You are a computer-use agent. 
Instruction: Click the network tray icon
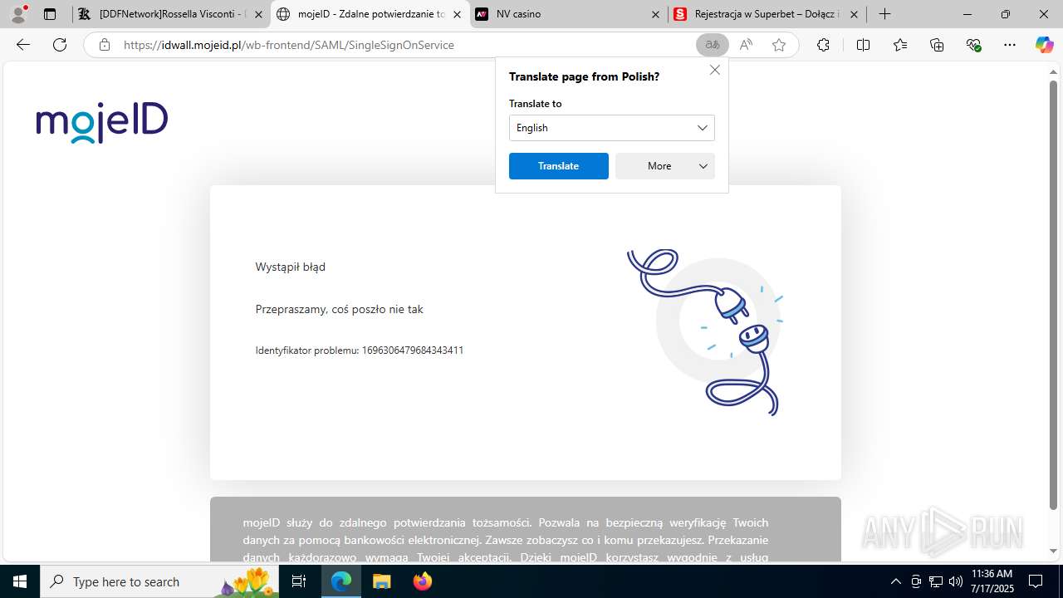click(x=936, y=581)
